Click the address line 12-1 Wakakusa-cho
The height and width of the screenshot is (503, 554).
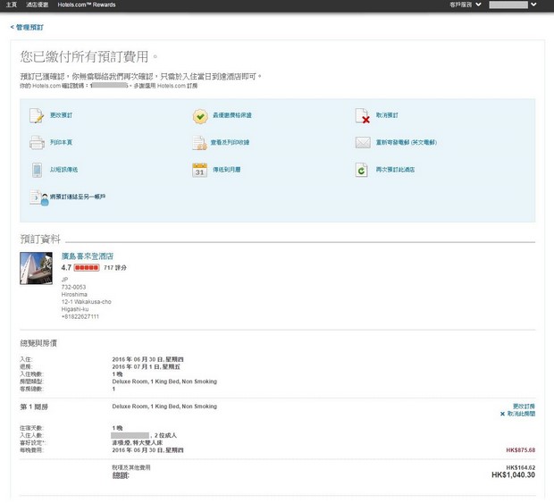point(86,302)
